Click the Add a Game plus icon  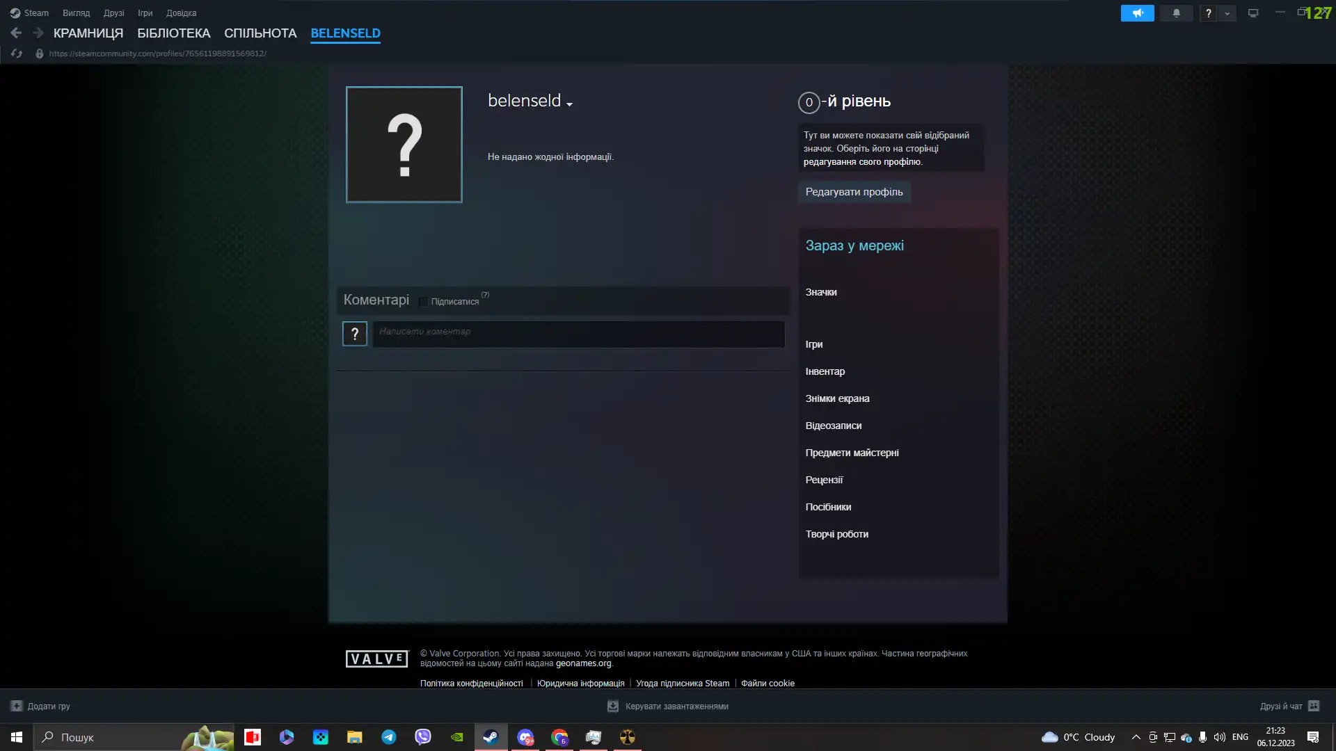coord(17,706)
